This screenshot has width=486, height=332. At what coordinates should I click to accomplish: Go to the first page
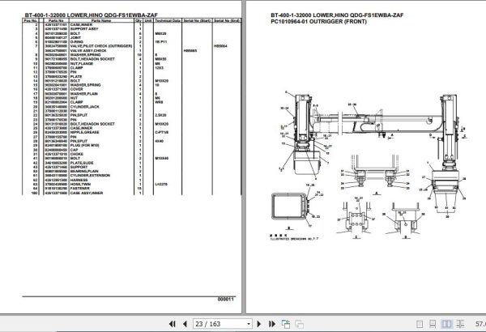tap(172, 324)
